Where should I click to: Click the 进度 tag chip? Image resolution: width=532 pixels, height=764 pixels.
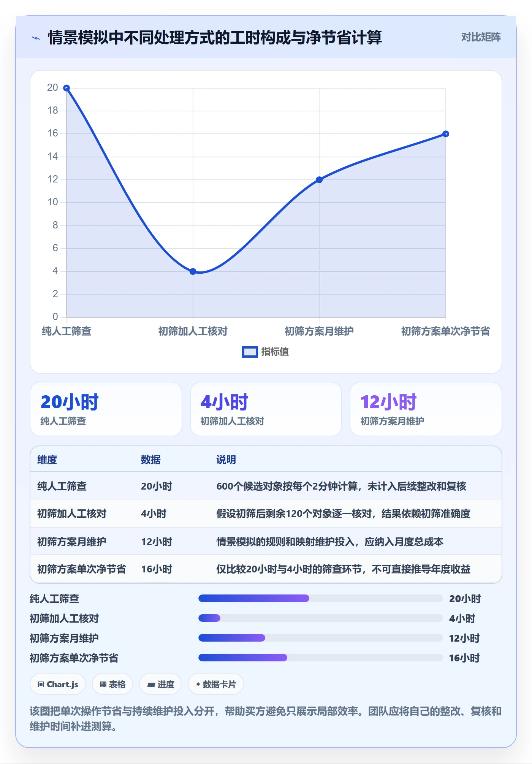tap(160, 684)
